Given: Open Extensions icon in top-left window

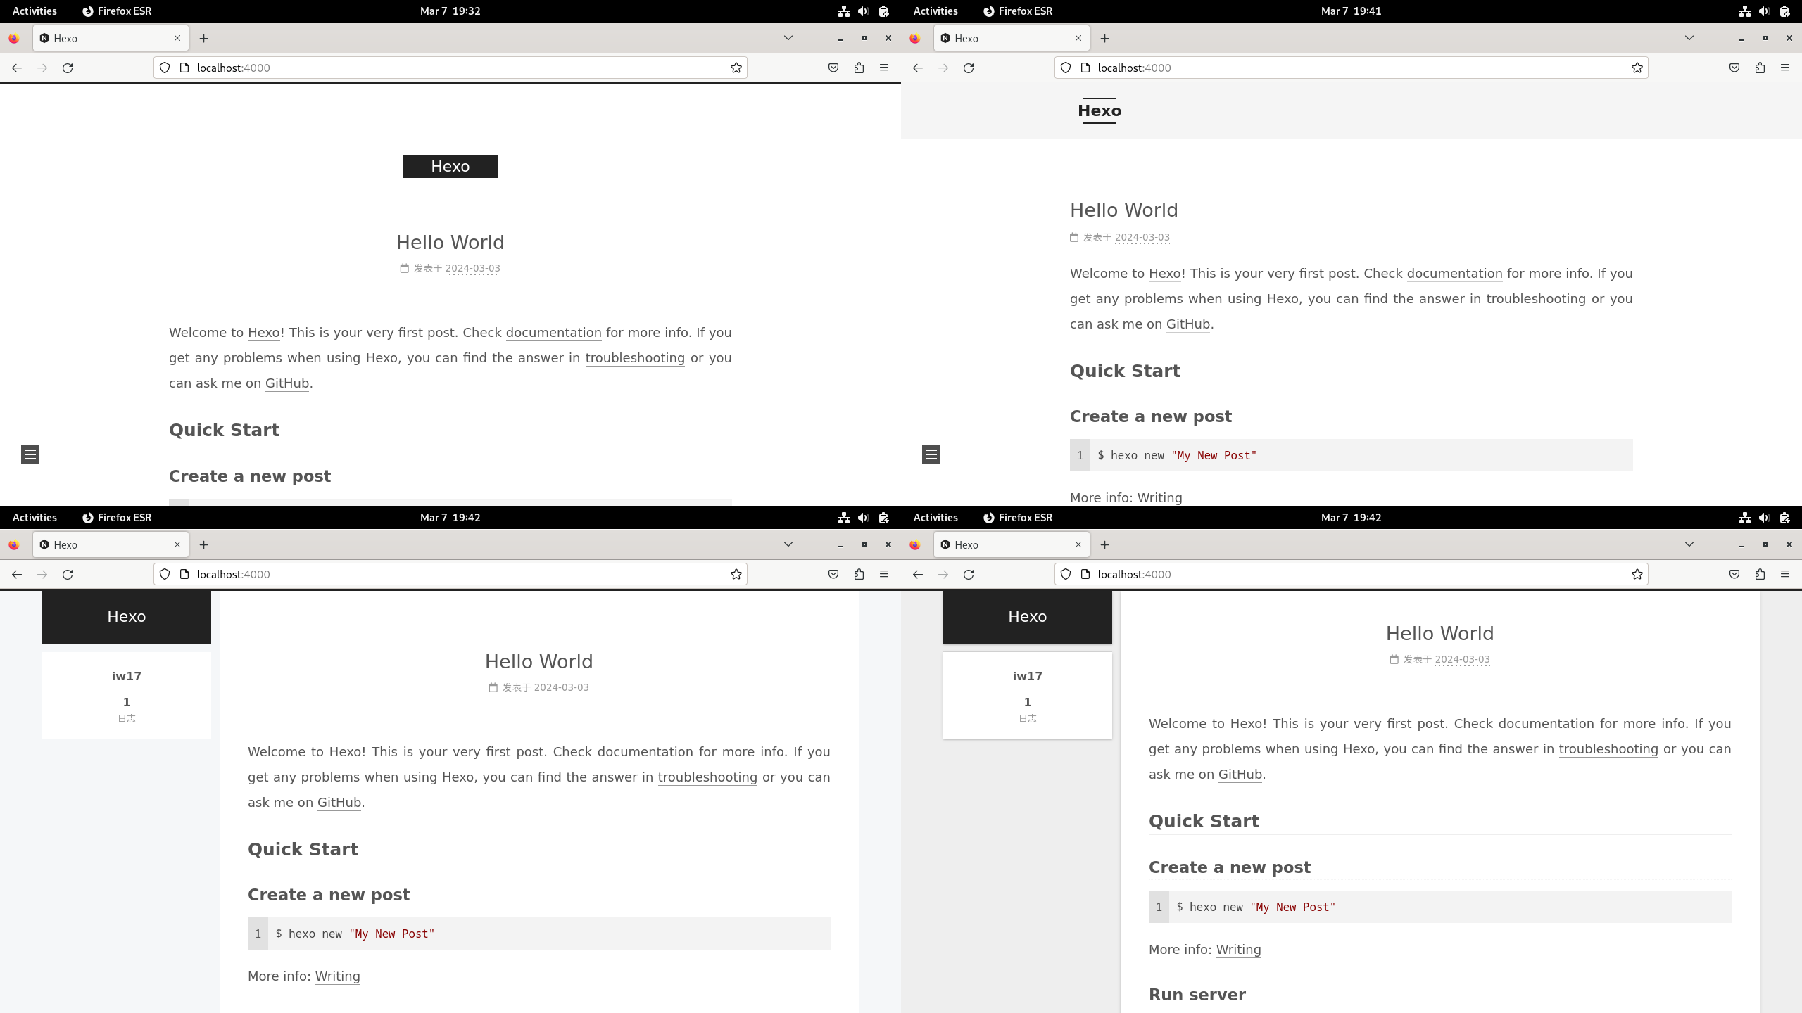Looking at the screenshot, I should (x=859, y=68).
